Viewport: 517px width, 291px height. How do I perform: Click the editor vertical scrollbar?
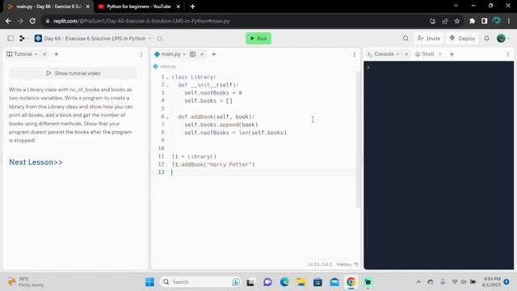click(358, 139)
